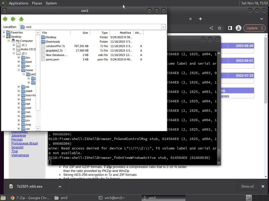
Task: Collapse the home folder node
Action: coord(19,70)
